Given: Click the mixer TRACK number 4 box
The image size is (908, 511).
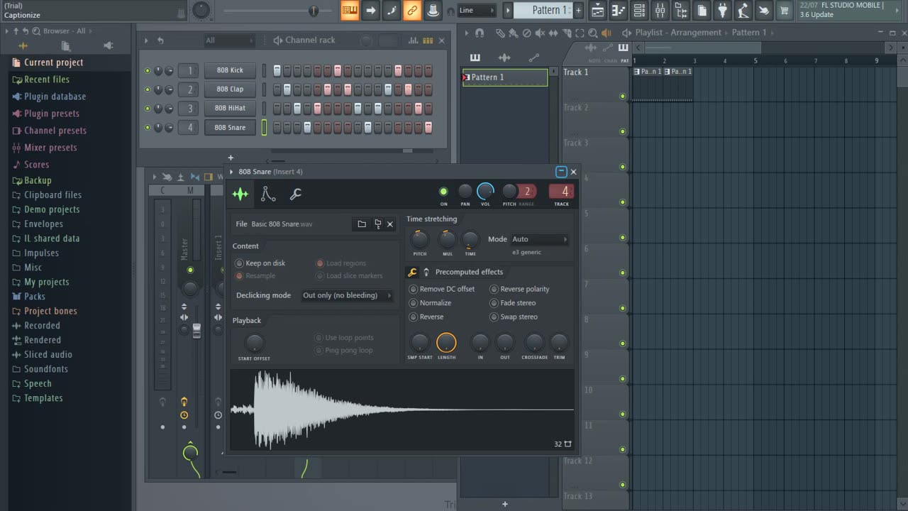Looking at the screenshot, I should tap(561, 191).
